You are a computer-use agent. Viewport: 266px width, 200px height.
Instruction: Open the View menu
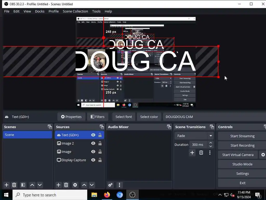coord(27,11)
